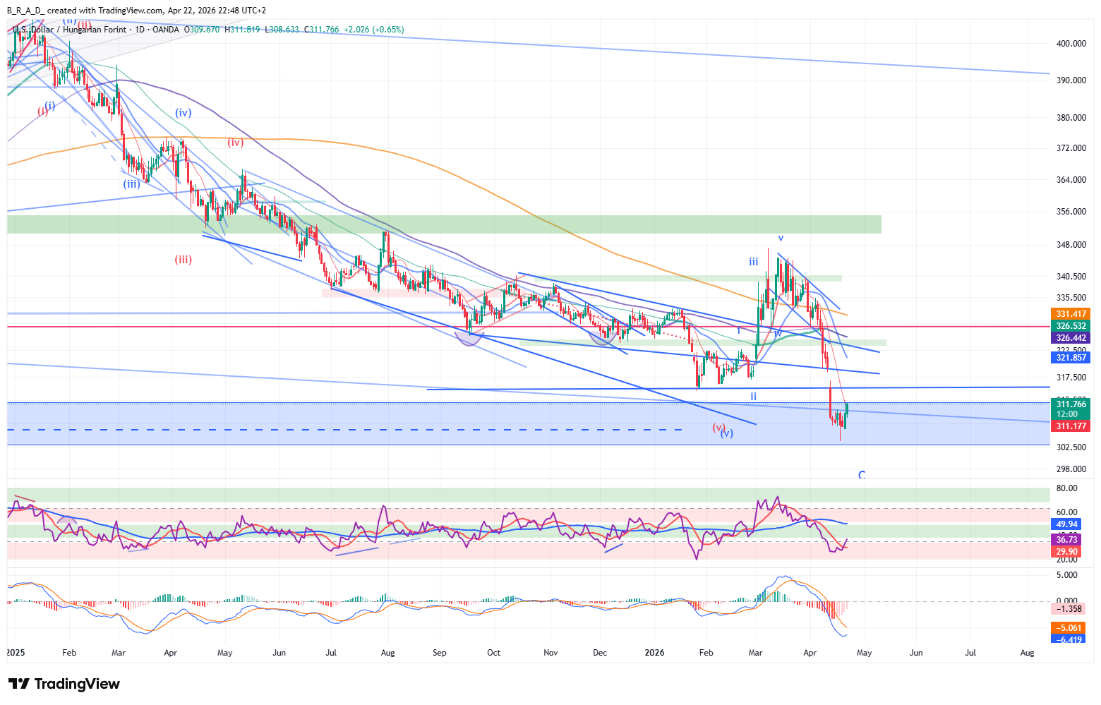Screen dimensions: 1101x705
Task: Select the red (iii) wave label
Action: pyautogui.click(x=183, y=260)
